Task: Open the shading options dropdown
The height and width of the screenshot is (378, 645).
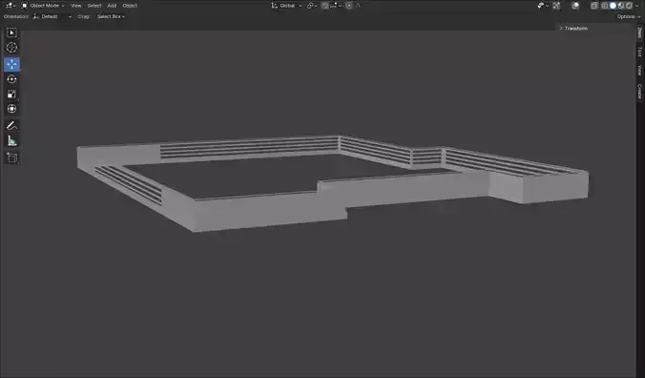Action: [636, 6]
